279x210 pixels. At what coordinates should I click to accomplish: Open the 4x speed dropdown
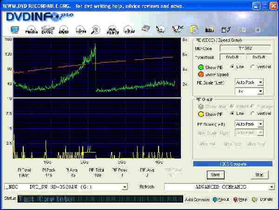pyautogui.click(x=249, y=91)
